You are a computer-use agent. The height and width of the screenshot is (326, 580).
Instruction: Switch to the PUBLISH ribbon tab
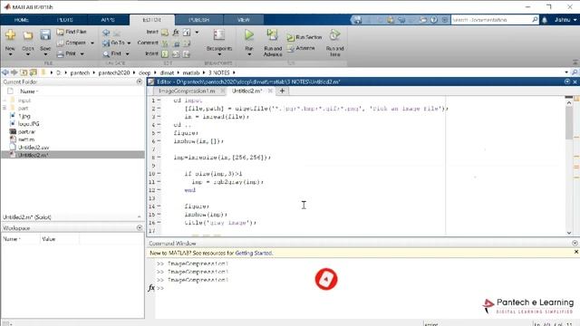pyautogui.click(x=199, y=20)
